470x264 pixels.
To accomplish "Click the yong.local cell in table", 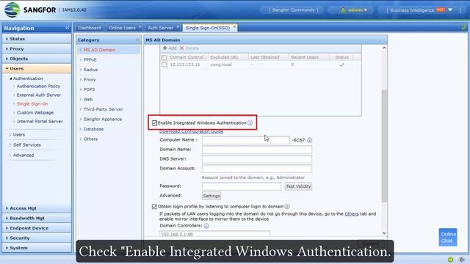I will (221, 65).
